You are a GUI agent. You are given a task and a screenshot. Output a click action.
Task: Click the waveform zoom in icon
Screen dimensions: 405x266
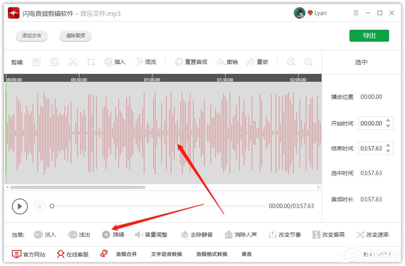click(291, 62)
